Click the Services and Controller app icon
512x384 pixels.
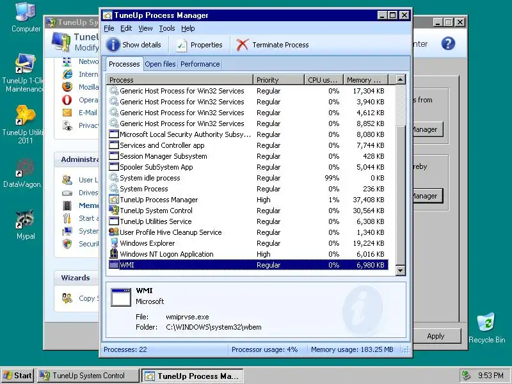pos(114,145)
